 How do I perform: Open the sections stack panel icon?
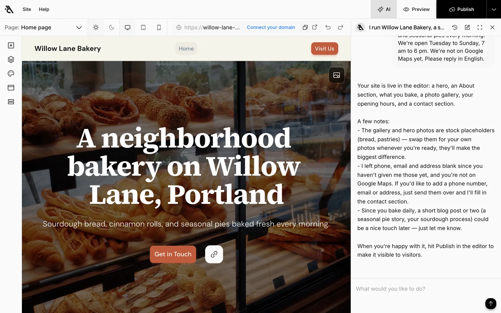pos(11,102)
